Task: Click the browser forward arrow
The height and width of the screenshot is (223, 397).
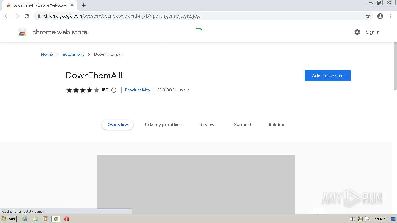Action: [17, 16]
